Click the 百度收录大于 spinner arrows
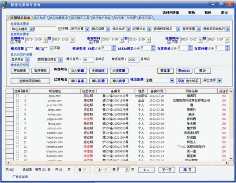Viewport: 236px width, 183px height. 190,48
